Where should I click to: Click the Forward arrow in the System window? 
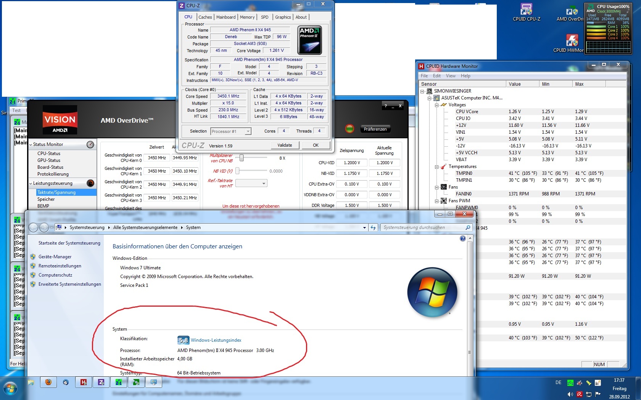(x=44, y=227)
